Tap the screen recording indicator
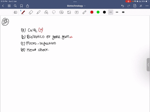This screenshot has width=150, height=112. [x=128, y=1]
